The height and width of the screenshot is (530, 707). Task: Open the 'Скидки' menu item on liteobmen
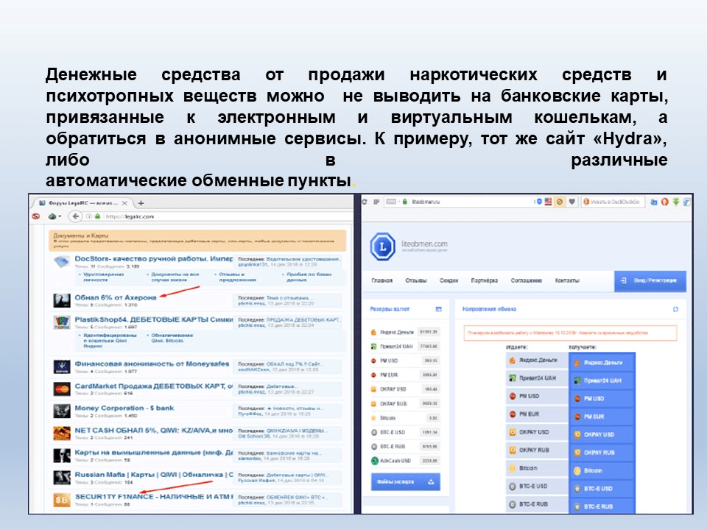(449, 280)
